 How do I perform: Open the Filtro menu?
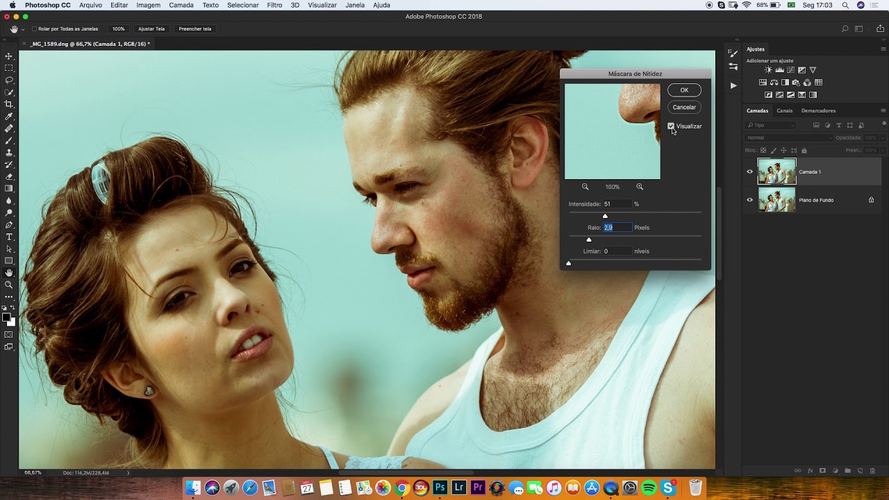[274, 5]
